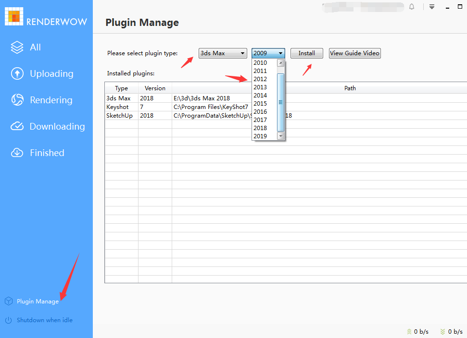
Task: Switch to the Finished tab
Action: point(47,153)
